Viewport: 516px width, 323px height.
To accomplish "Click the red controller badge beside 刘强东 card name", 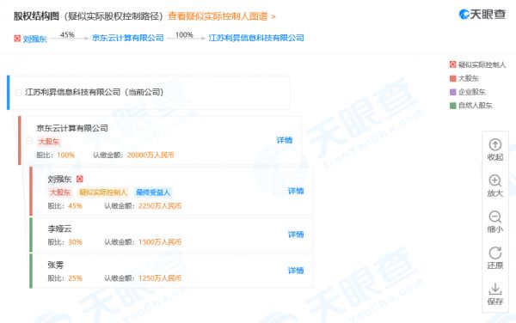I will click(x=80, y=179).
